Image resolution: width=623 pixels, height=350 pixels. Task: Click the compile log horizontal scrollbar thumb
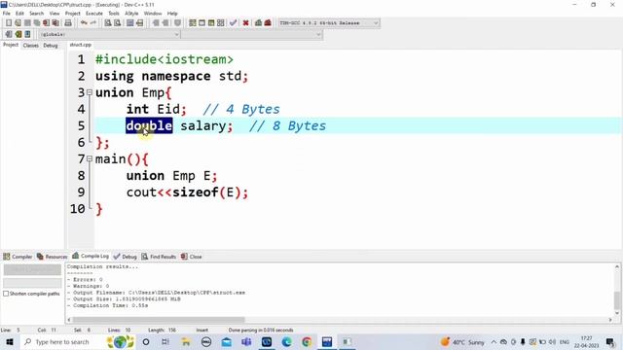click(159, 320)
